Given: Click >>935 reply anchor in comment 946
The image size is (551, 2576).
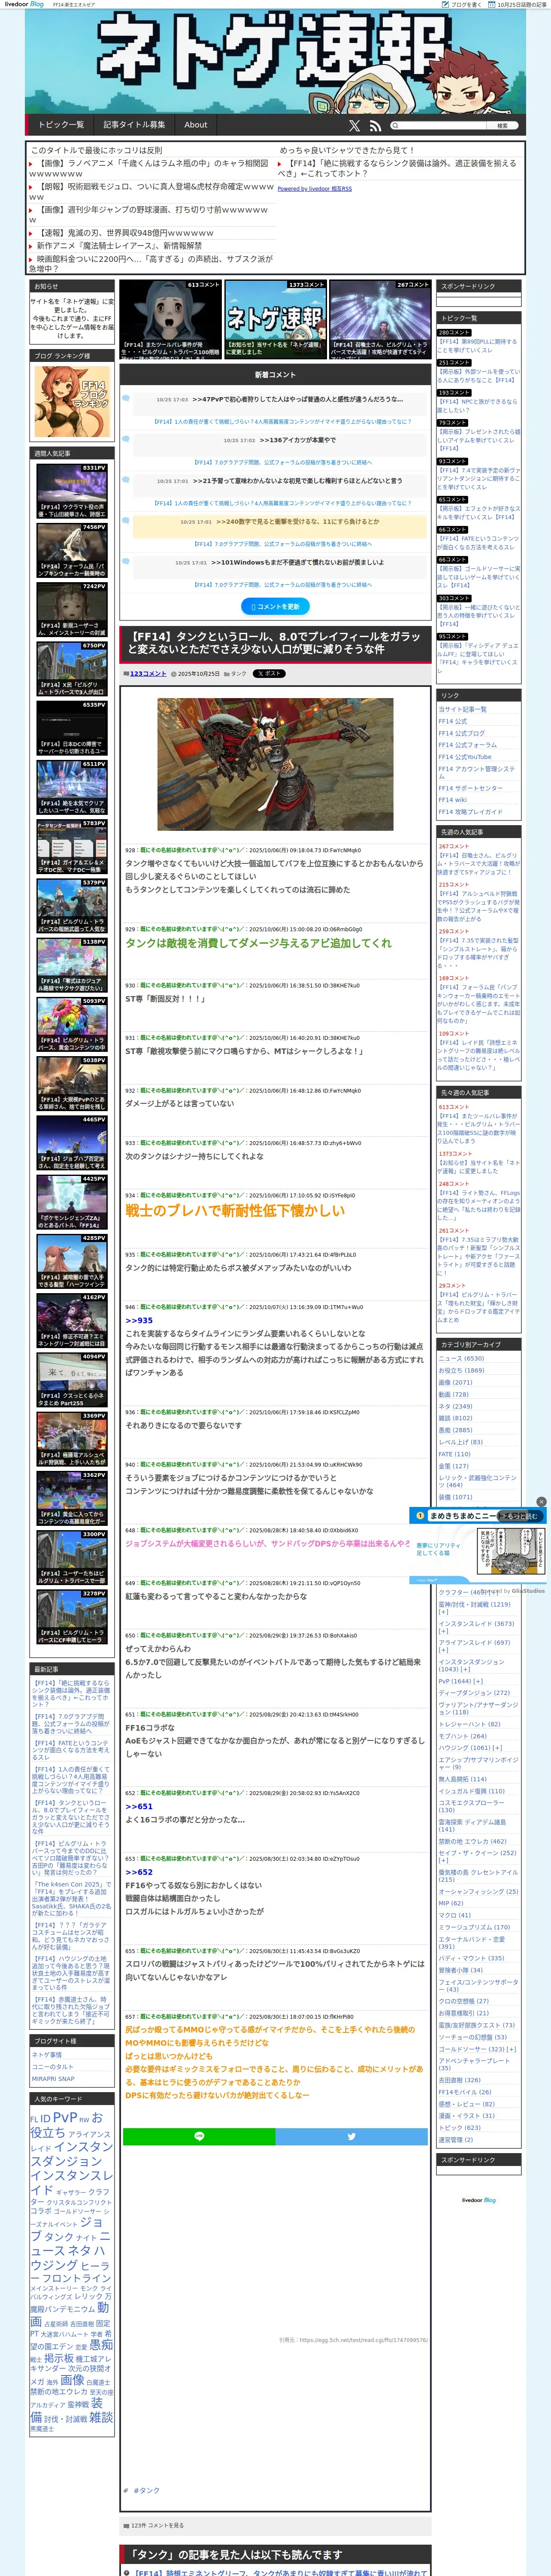Looking at the screenshot, I should coord(139,1320).
